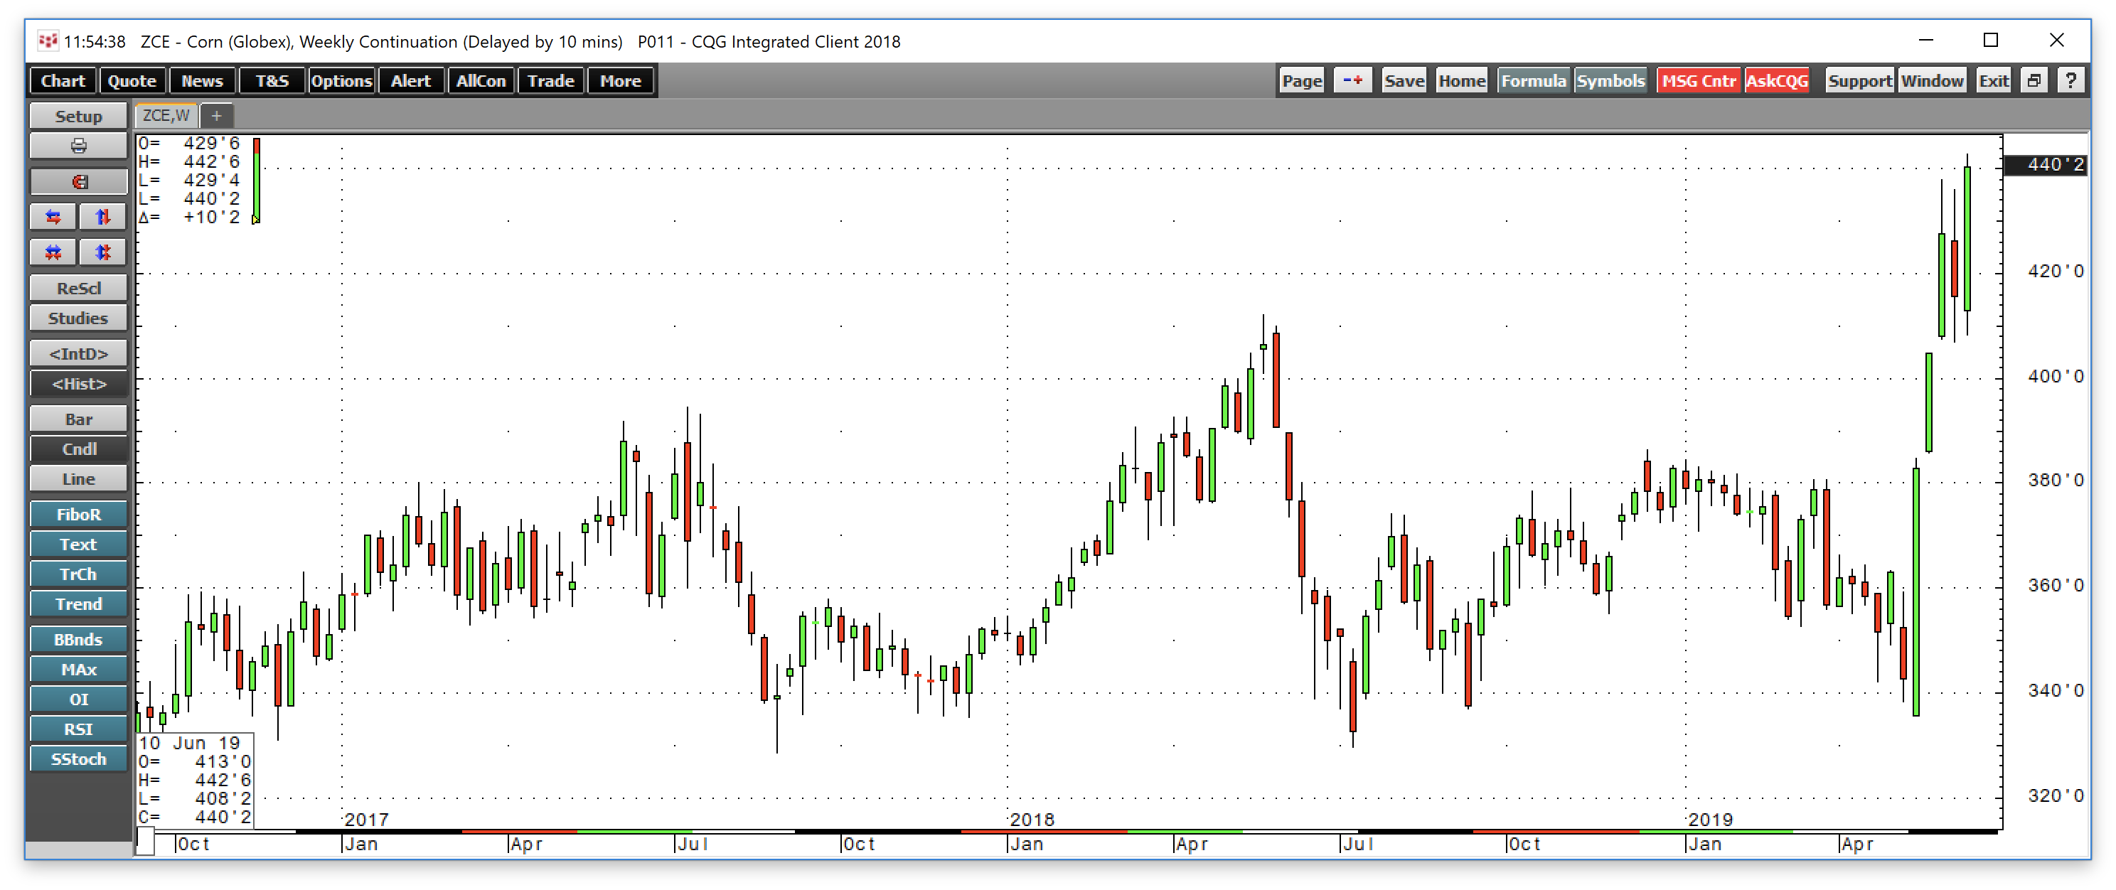2116x890 pixels.
Task: Click the 440'2 last price label on scale
Action: point(2046,165)
